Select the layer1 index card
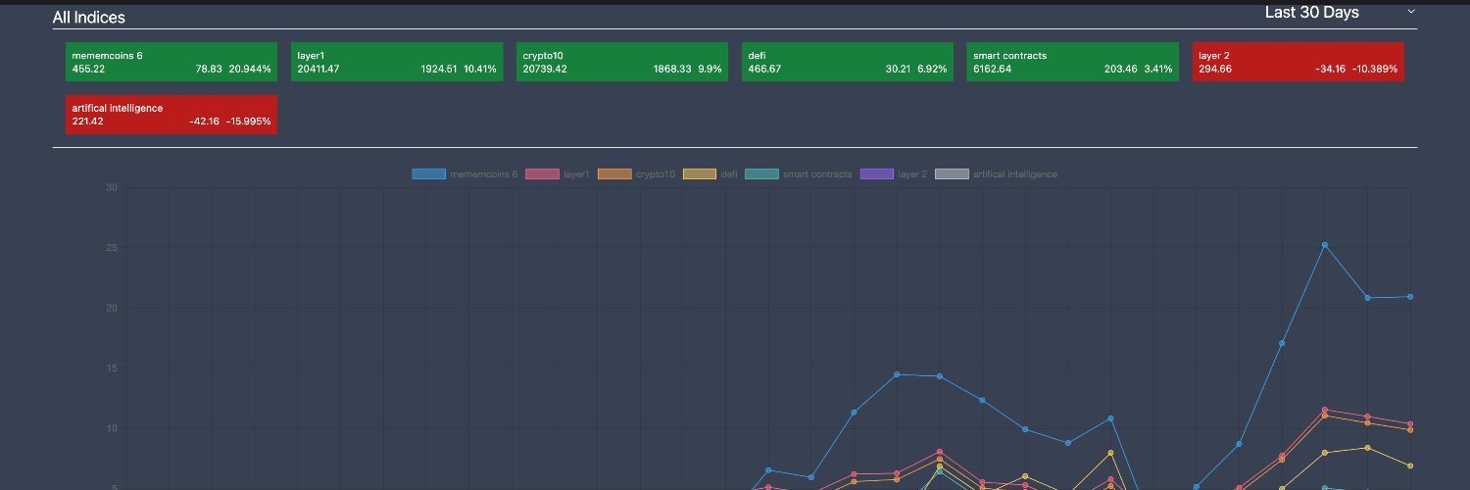The height and width of the screenshot is (490, 1470). (397, 62)
